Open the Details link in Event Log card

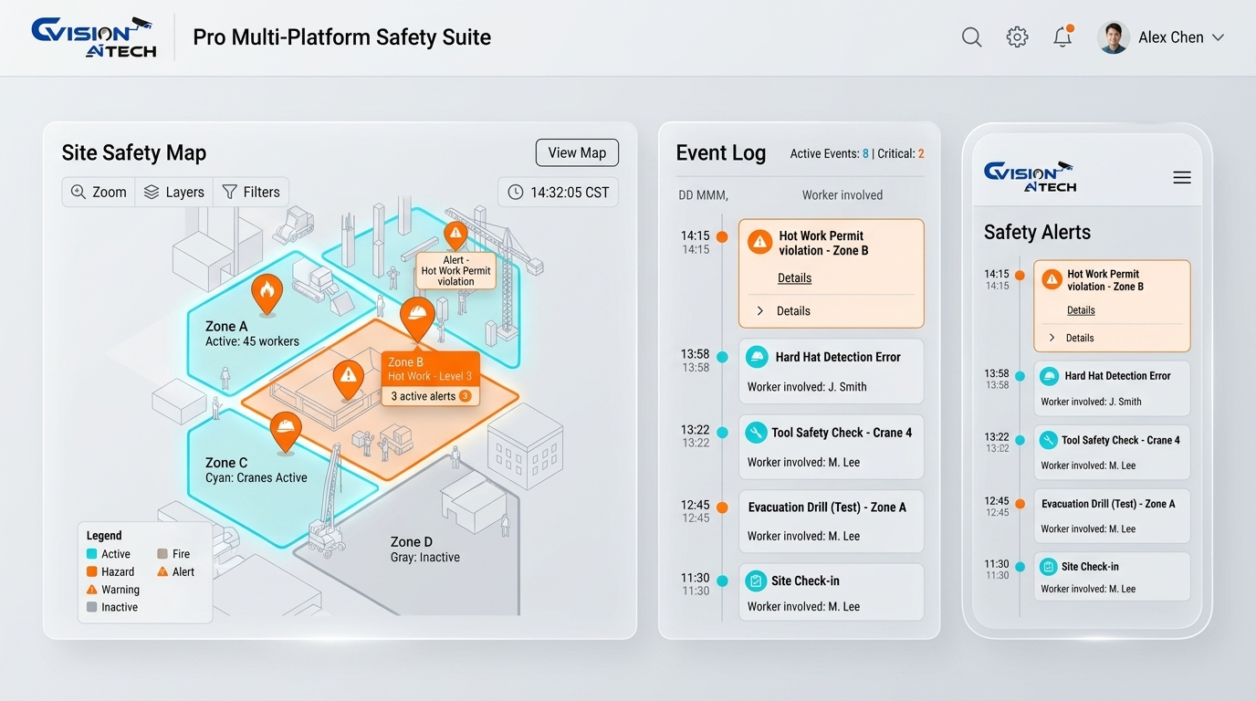click(794, 277)
